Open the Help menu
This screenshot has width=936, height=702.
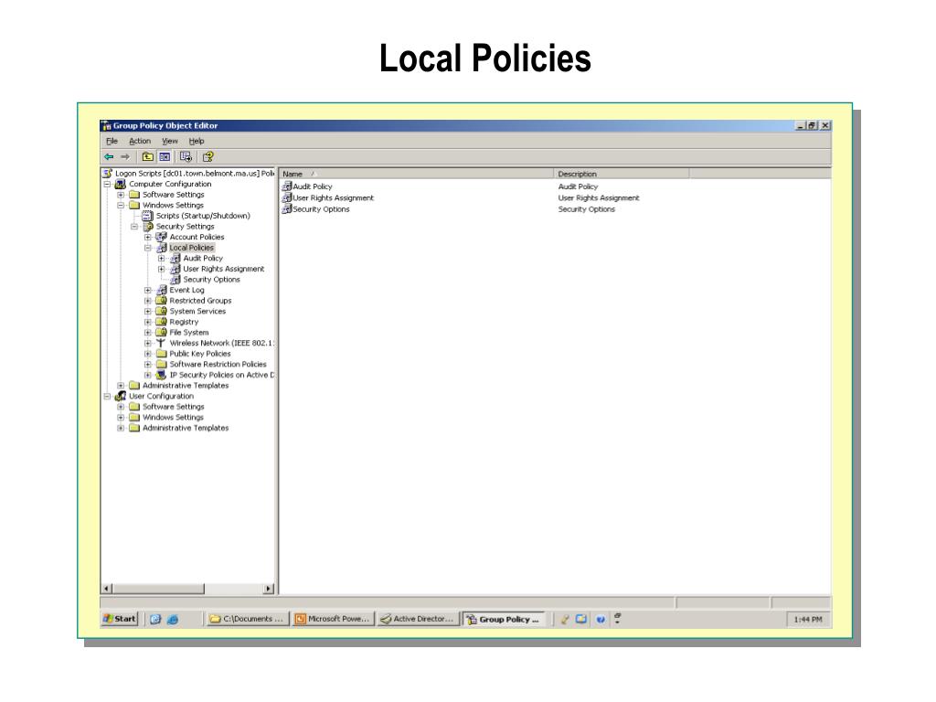click(197, 141)
